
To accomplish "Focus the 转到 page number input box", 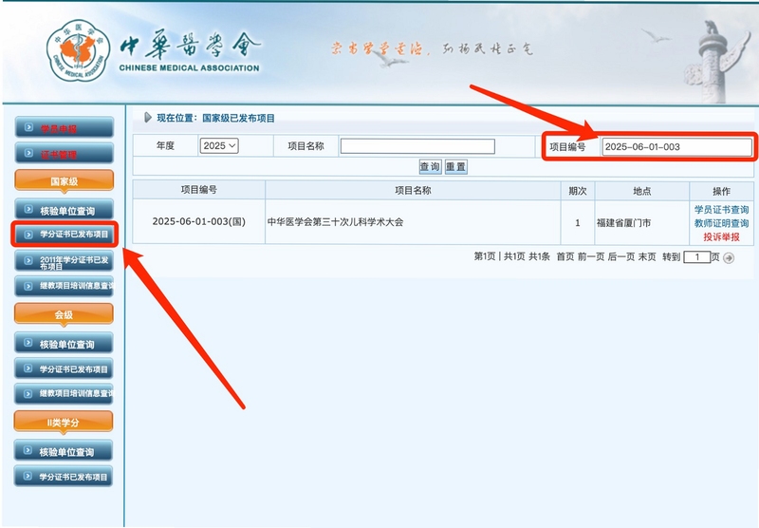I will [697, 257].
